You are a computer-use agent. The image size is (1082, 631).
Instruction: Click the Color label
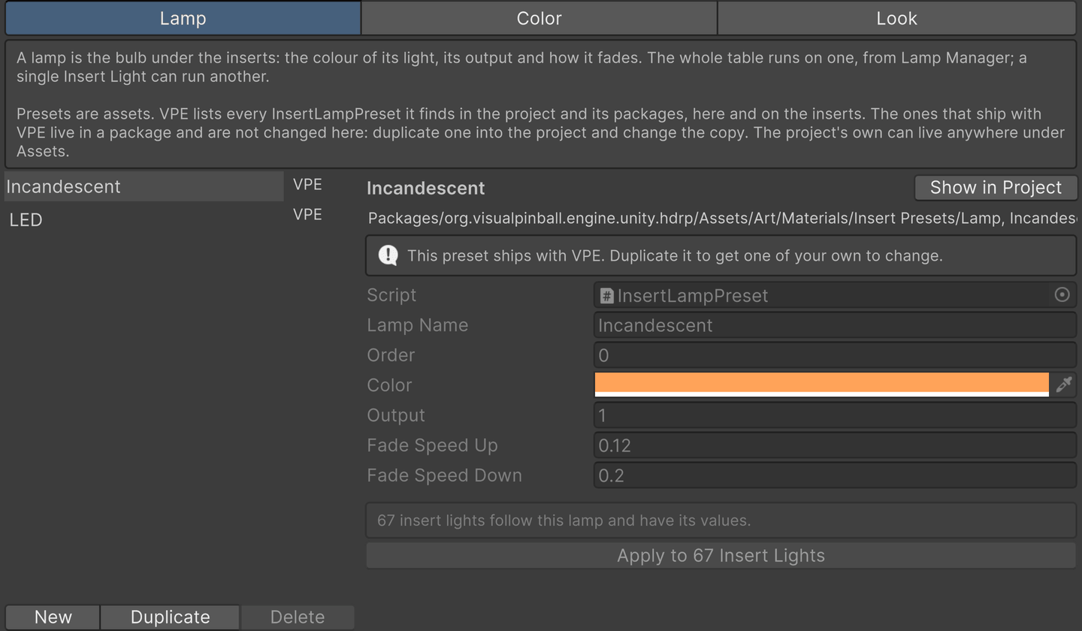[x=389, y=385]
